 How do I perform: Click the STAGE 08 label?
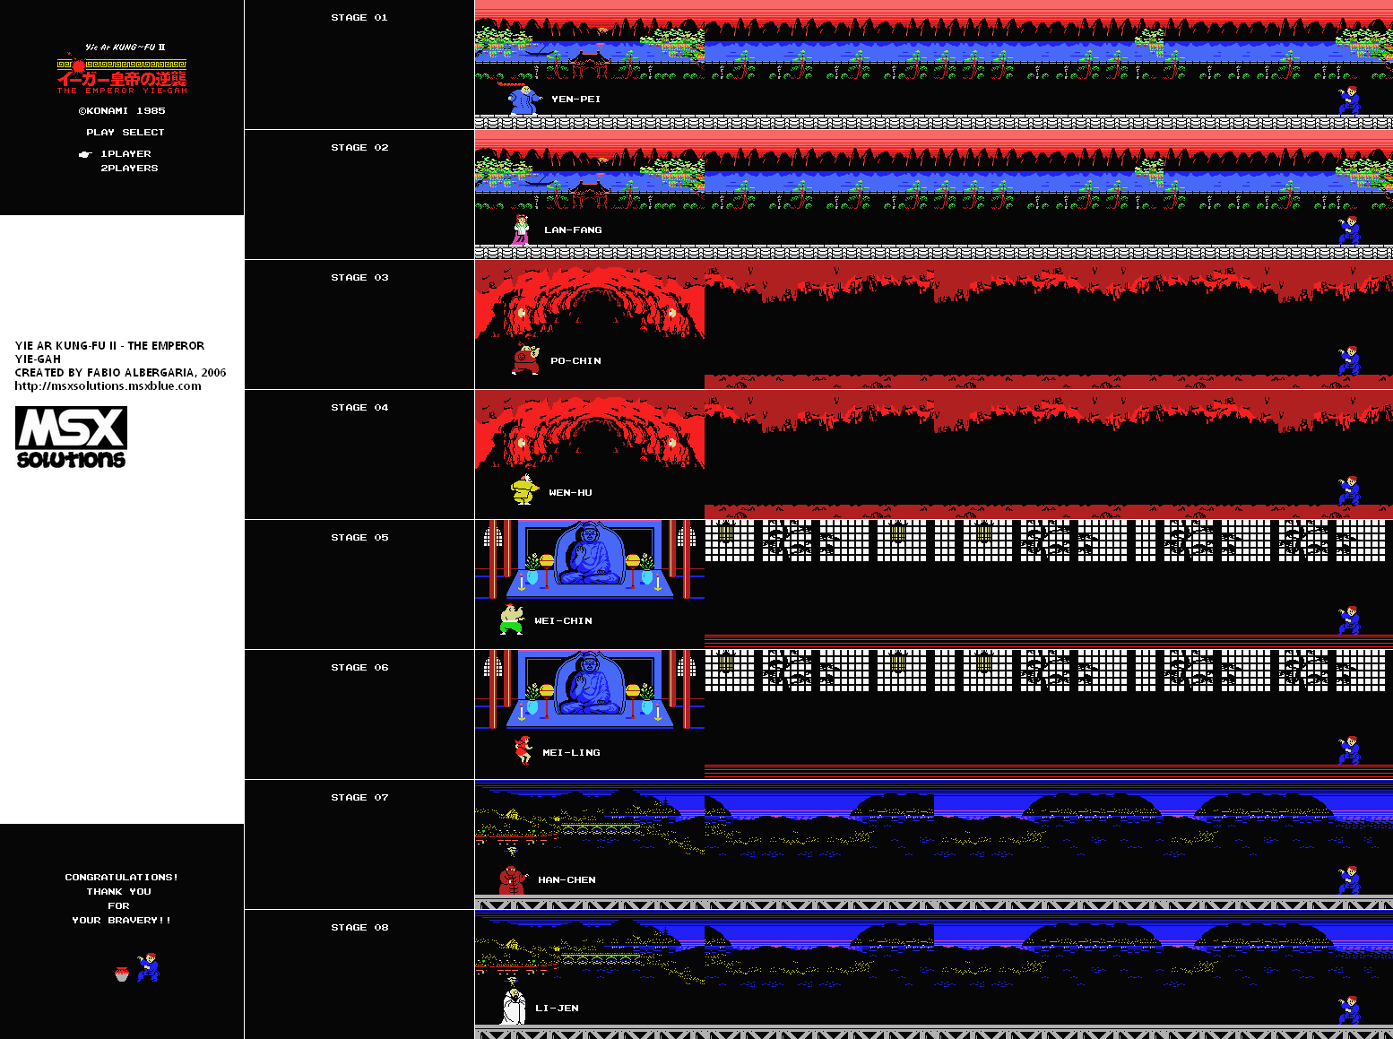tap(359, 928)
